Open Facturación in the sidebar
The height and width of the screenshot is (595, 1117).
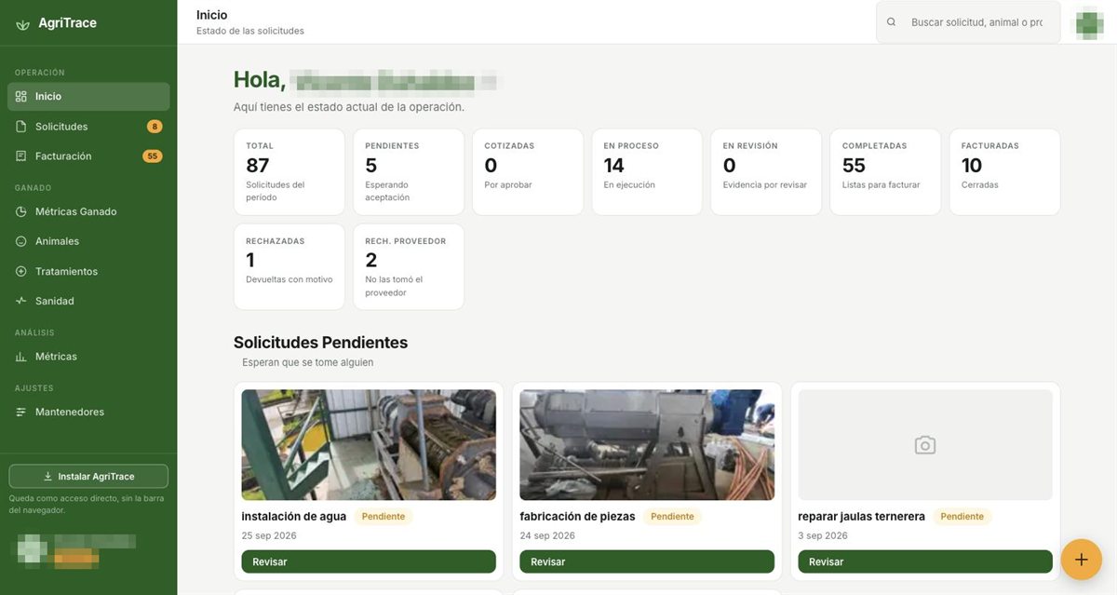point(88,156)
